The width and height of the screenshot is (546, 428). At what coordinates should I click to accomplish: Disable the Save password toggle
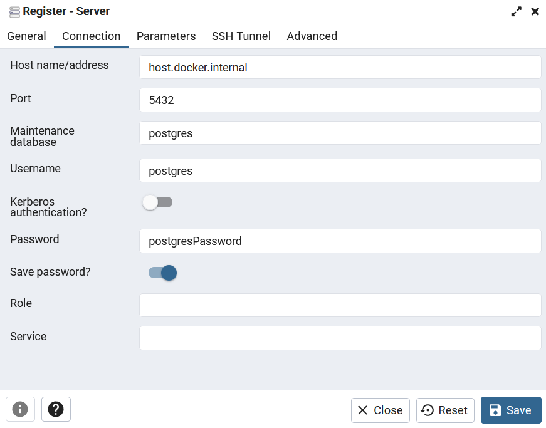tap(161, 273)
